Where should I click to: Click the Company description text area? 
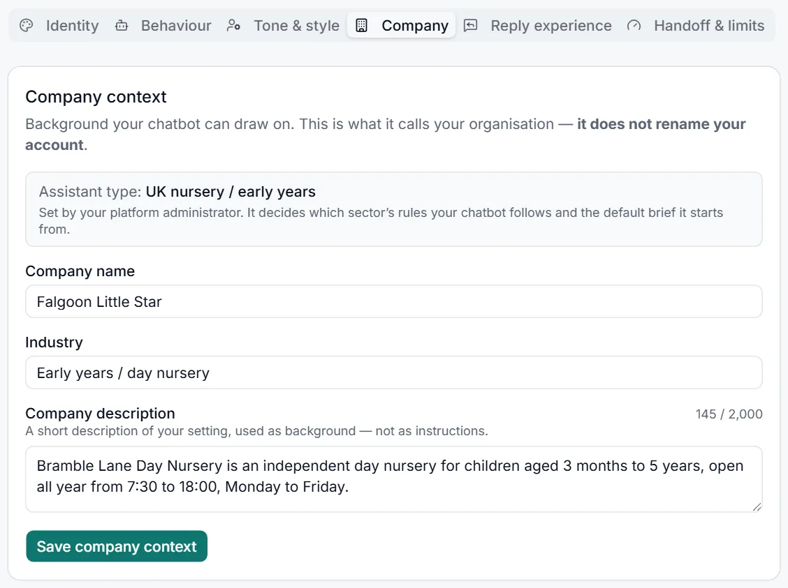coord(394,479)
